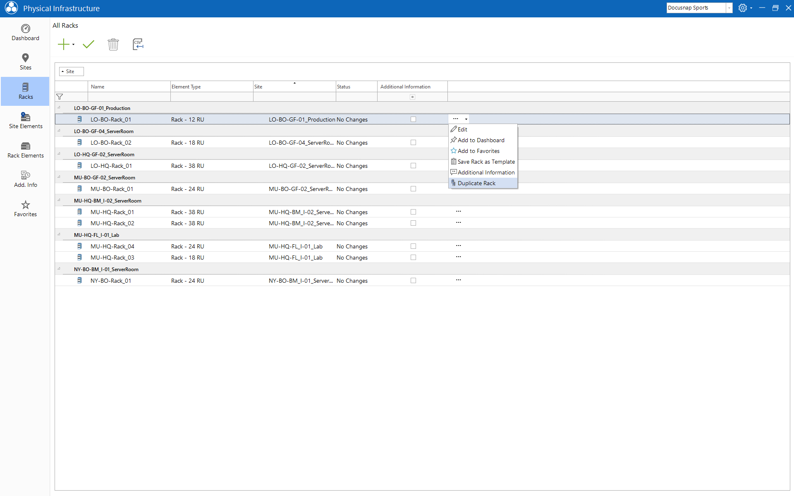Screen dimensions: 794x496
Task: Collapse the MU-HQ-BM_I-02_ServerRoom group
Action: [59, 200]
